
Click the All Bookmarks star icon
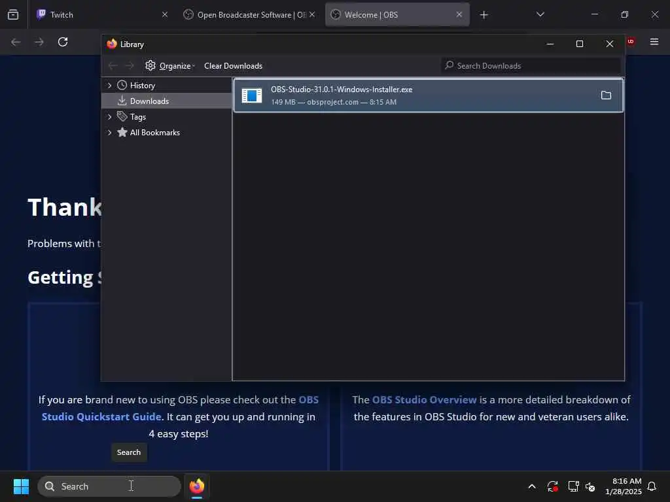click(122, 132)
